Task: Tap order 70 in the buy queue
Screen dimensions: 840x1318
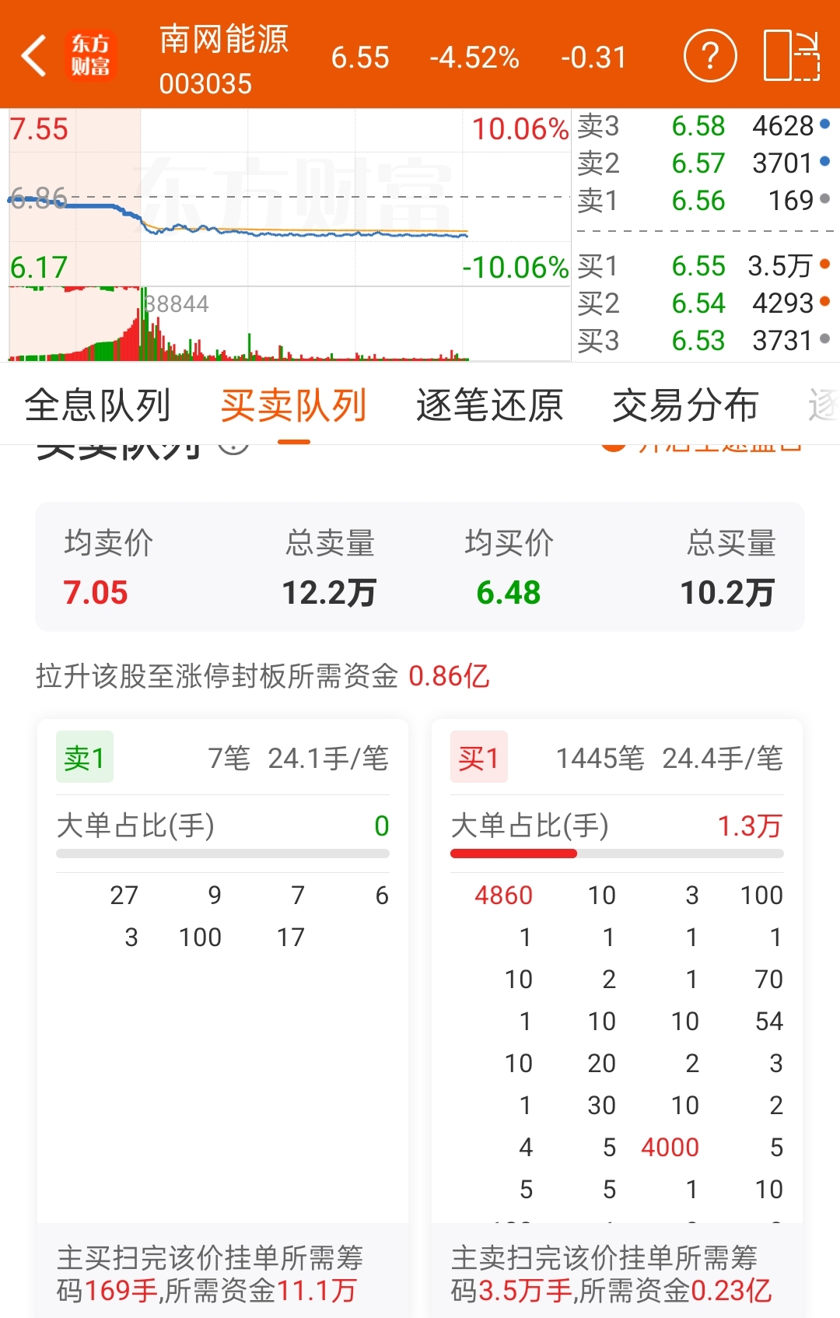Action: (x=769, y=980)
